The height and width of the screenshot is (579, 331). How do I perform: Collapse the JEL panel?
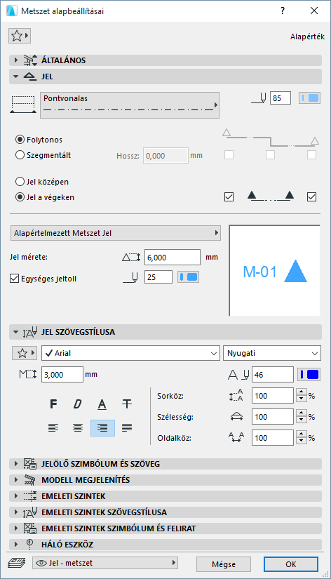click(x=165, y=76)
